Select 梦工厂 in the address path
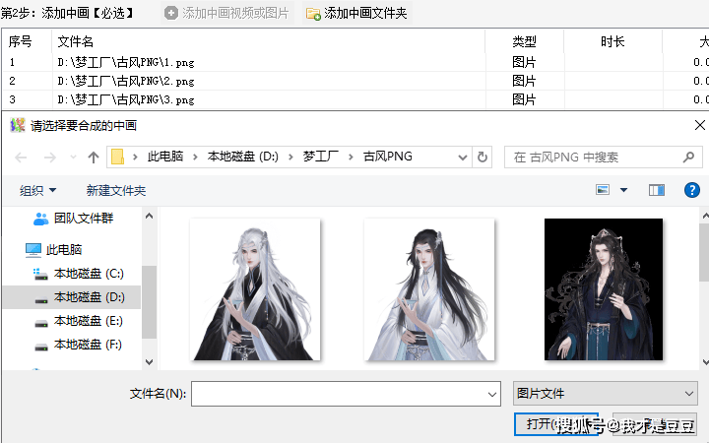This screenshot has width=709, height=443. click(x=320, y=157)
